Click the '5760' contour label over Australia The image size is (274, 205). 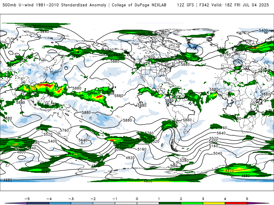tap(64, 130)
